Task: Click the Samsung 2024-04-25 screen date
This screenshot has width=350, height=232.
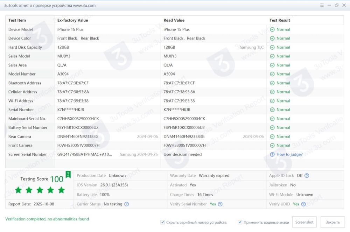Action: pyautogui.click(x=139, y=154)
